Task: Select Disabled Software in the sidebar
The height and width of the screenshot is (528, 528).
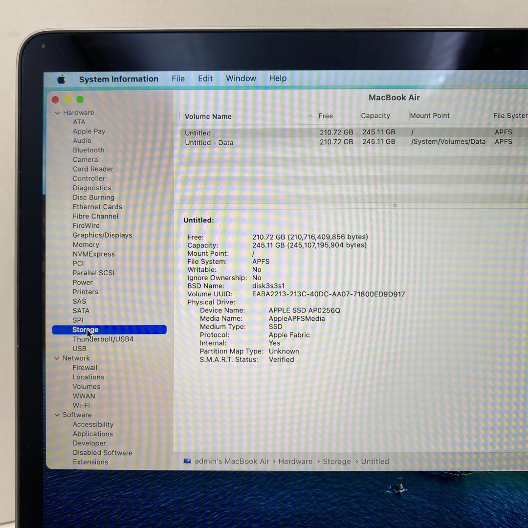Action: click(103, 453)
